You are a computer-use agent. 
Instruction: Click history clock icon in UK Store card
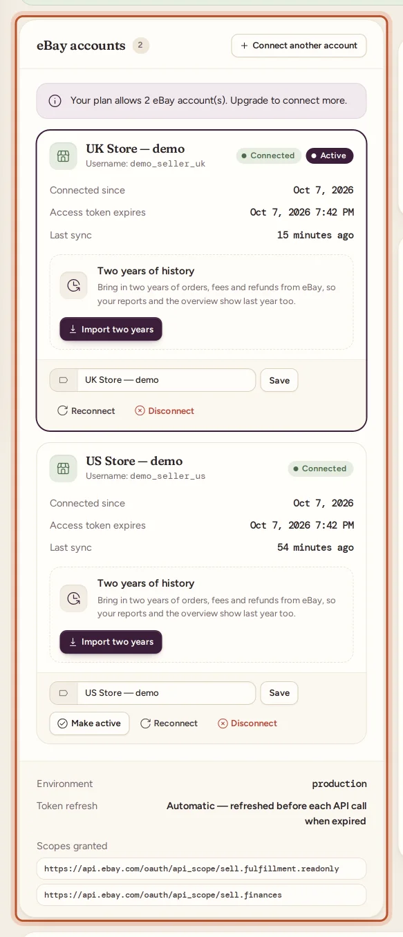[73, 285]
